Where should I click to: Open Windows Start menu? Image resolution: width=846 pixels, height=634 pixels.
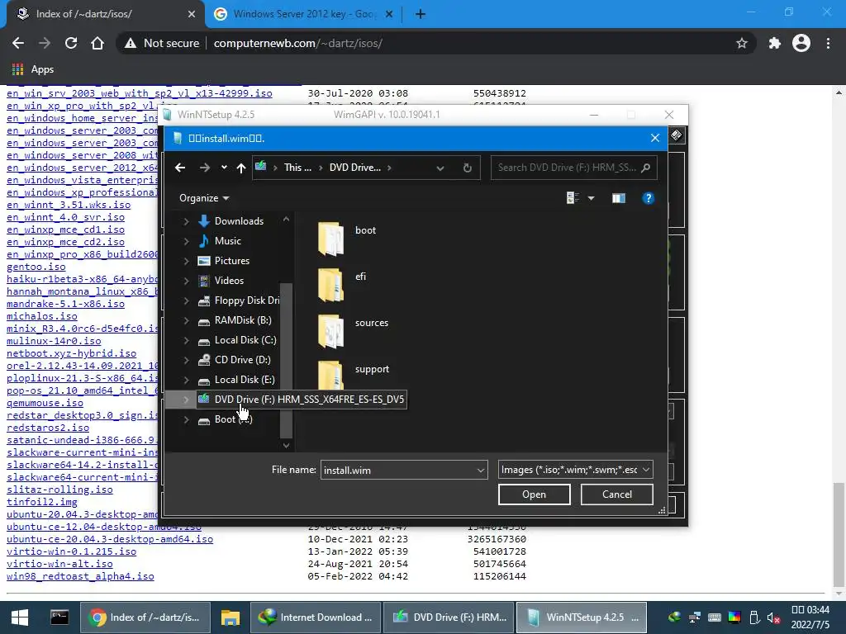[20, 617]
